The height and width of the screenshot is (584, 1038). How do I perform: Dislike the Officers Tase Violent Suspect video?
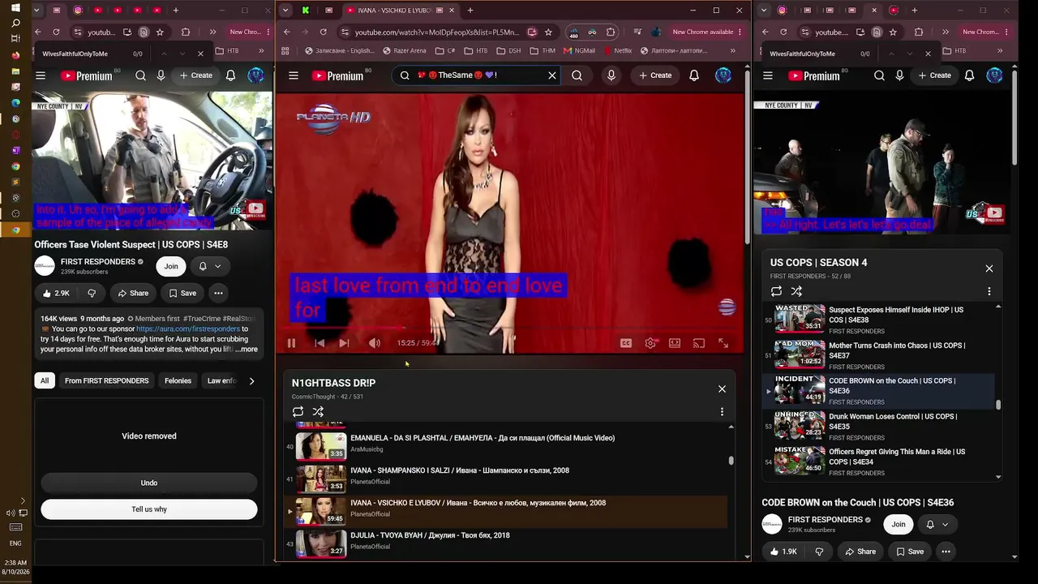click(x=91, y=293)
